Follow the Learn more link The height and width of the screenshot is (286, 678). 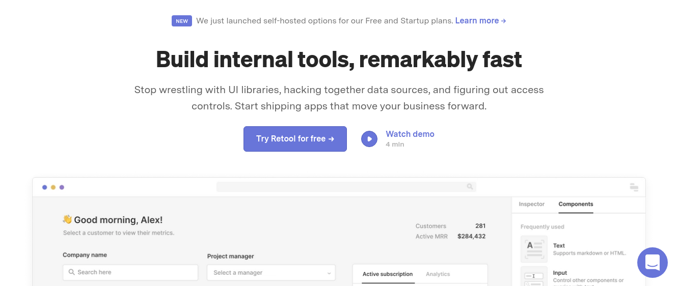[x=480, y=21]
